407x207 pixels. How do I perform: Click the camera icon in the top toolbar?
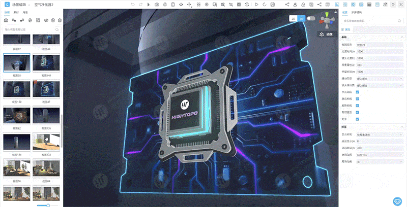click(x=157, y=5)
